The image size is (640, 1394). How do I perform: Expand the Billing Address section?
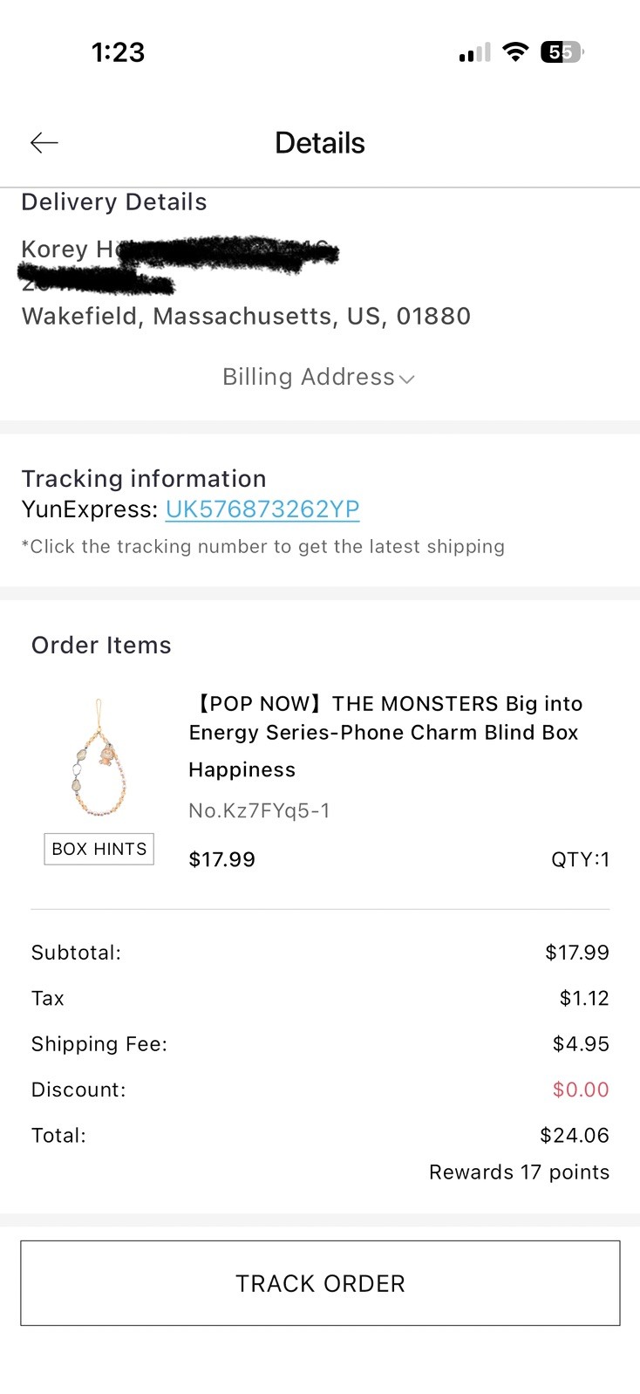tap(319, 377)
